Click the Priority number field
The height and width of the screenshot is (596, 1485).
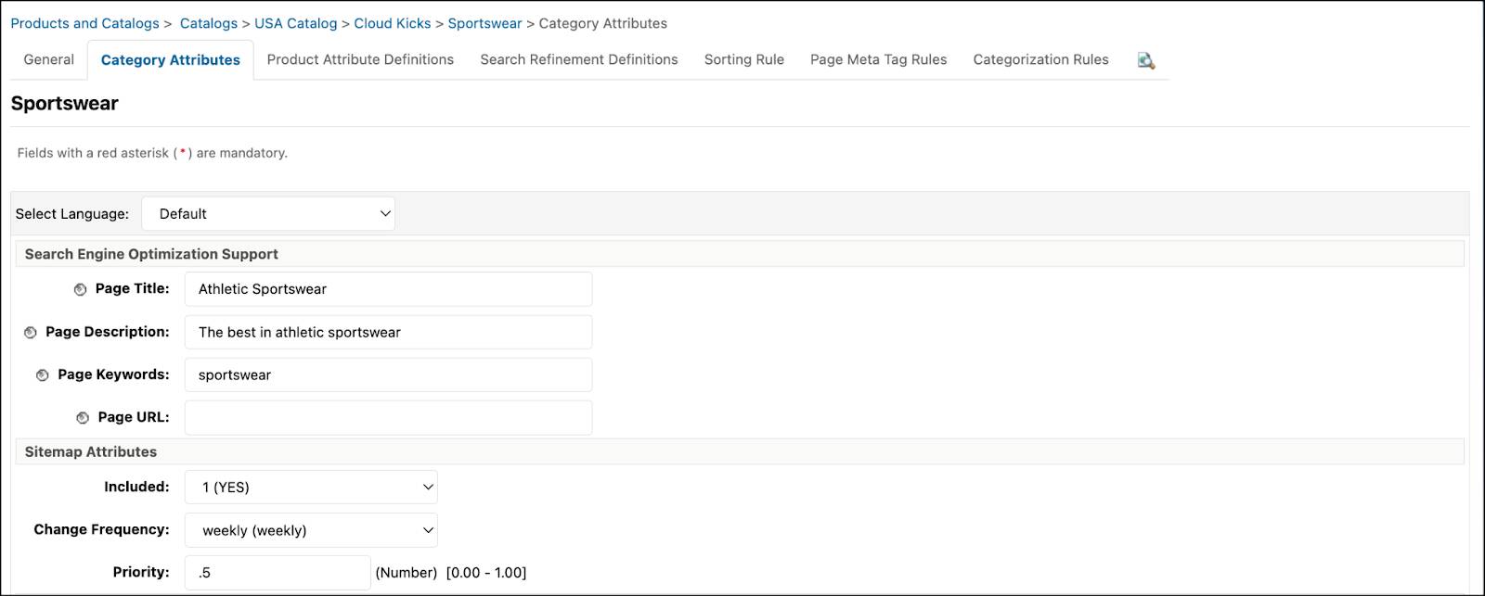[278, 573]
